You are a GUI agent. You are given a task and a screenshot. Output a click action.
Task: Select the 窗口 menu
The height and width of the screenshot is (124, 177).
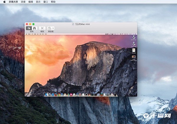(46, 2)
